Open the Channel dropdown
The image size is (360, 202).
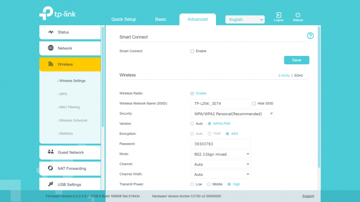[220, 164]
